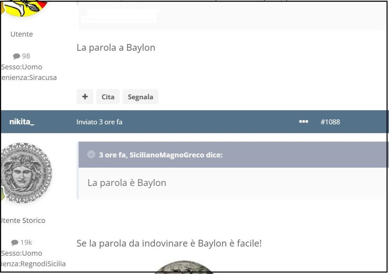Open the three-dot post options menu
This screenshot has width=389, height=274.
pyautogui.click(x=303, y=122)
